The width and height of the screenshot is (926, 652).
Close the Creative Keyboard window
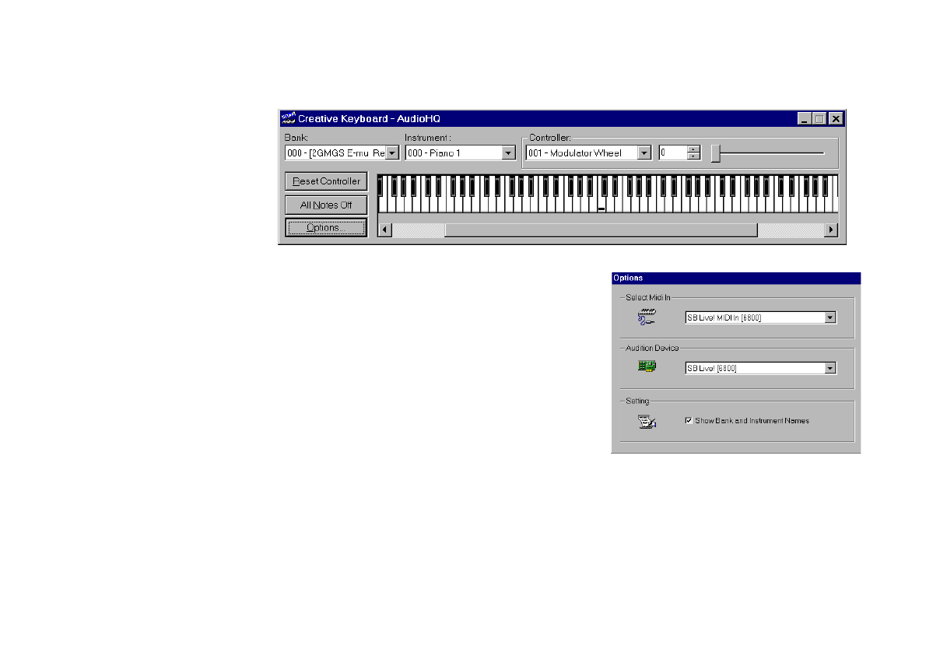click(836, 119)
